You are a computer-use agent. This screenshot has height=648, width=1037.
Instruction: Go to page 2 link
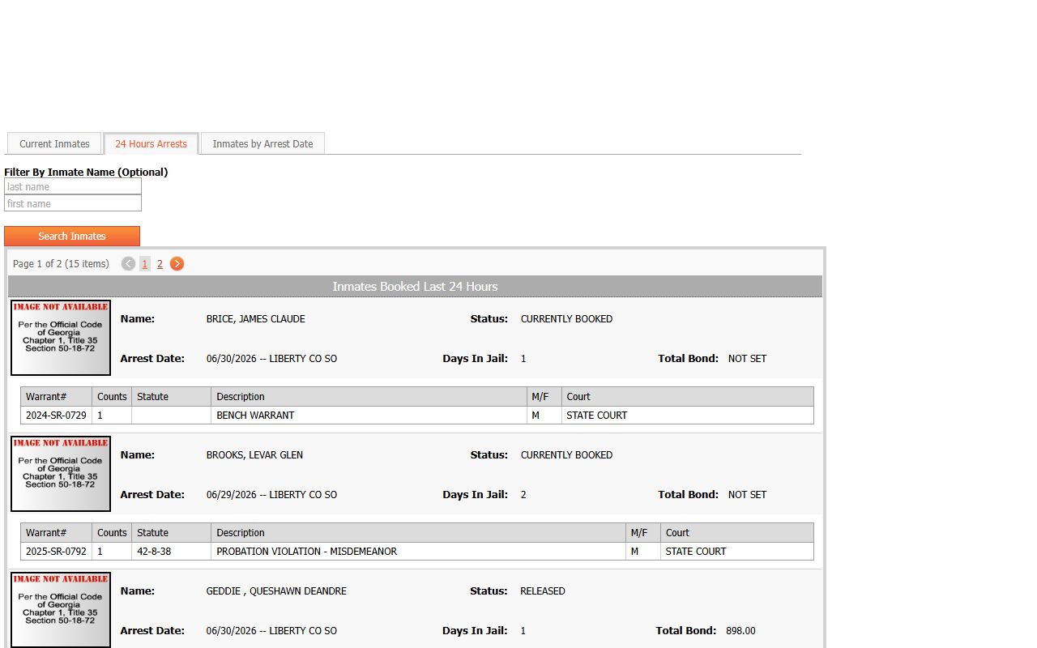[x=160, y=263]
